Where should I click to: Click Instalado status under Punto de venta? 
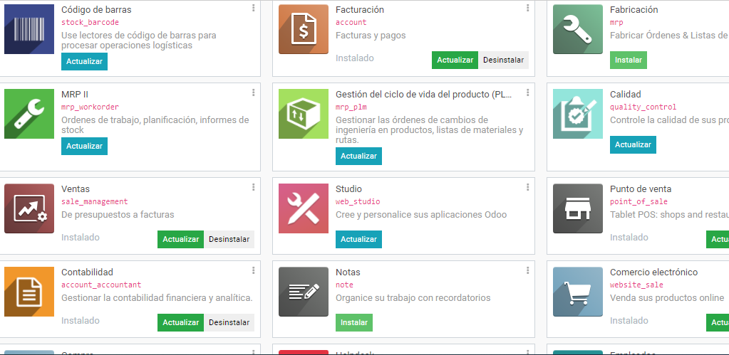pos(629,237)
